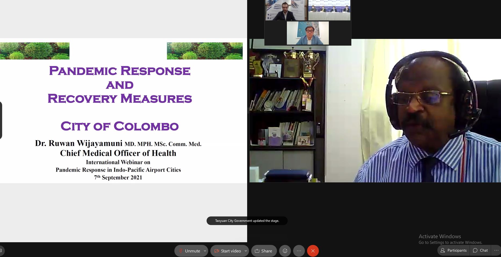Start video with the camera button

point(227,251)
